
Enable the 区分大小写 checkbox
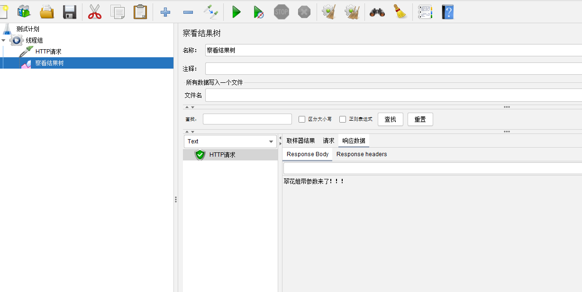pyautogui.click(x=302, y=119)
